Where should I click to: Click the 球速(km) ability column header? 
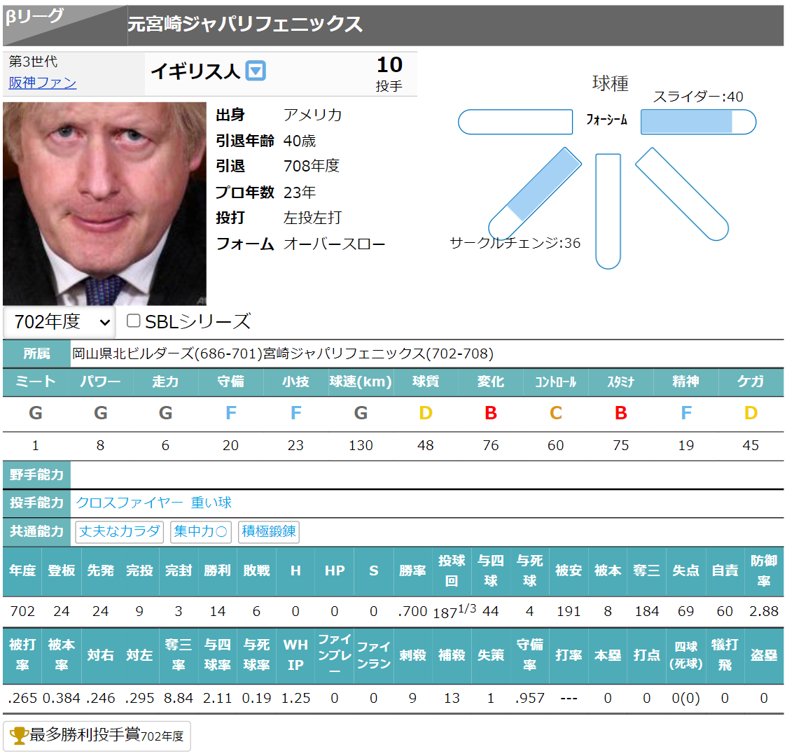tap(361, 381)
